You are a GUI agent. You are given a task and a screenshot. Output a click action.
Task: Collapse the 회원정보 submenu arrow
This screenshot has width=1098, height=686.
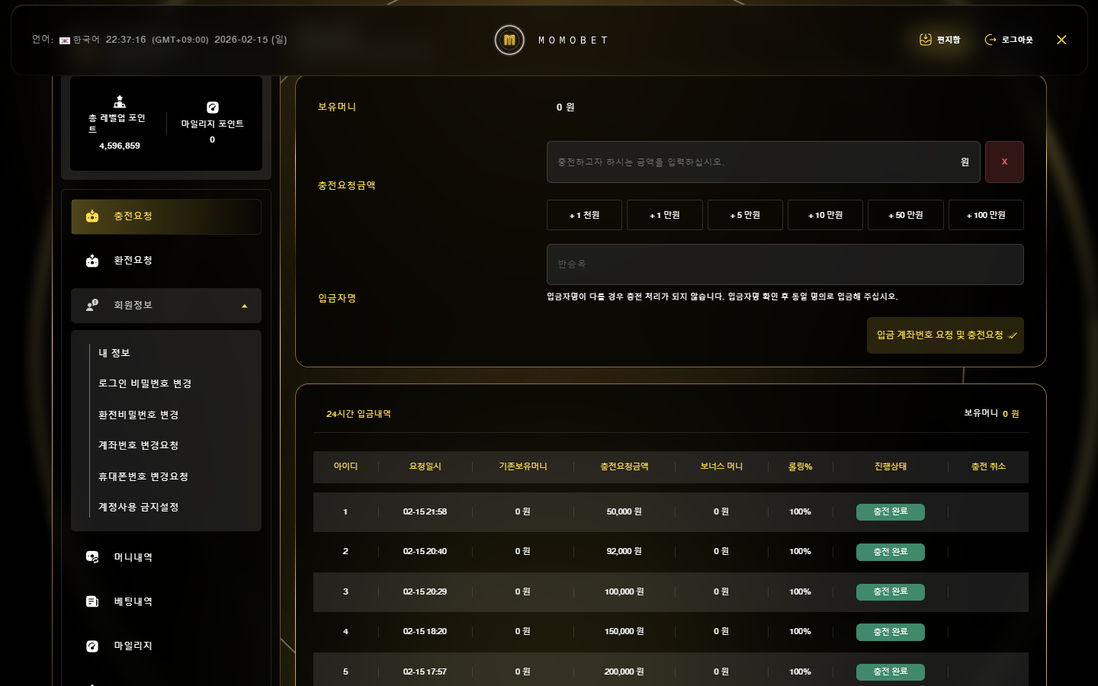(x=244, y=306)
